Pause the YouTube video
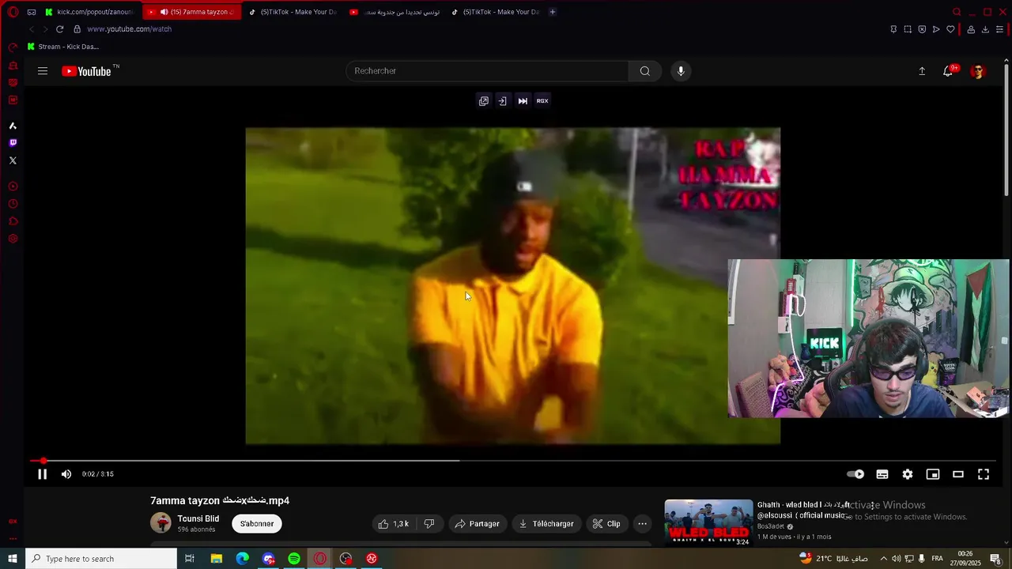1012x569 pixels. pyautogui.click(x=43, y=474)
